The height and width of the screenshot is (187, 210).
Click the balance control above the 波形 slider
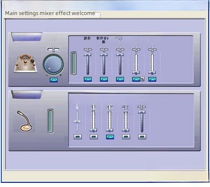pos(88,49)
